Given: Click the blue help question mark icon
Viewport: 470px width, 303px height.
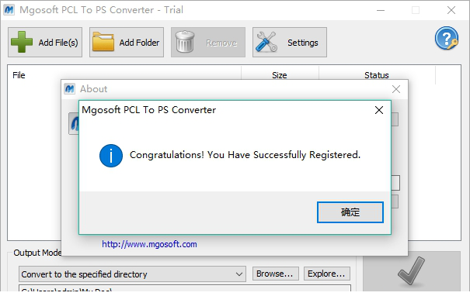Looking at the screenshot, I should click(447, 38).
